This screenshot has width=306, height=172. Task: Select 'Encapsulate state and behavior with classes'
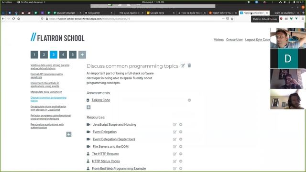click(x=48, y=108)
